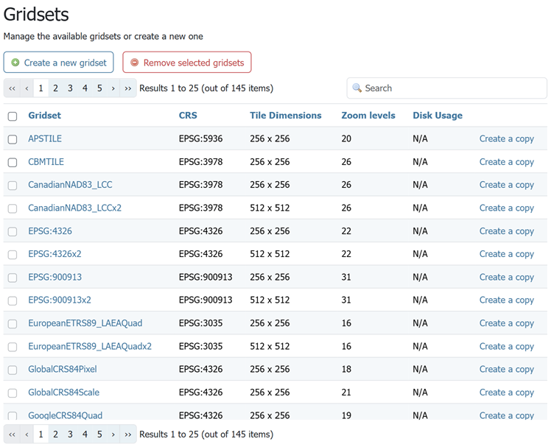This screenshot has width=551, height=447.
Task: Open the CanadianNAD83_LCC gridset link
Action: pyautogui.click(x=70, y=185)
